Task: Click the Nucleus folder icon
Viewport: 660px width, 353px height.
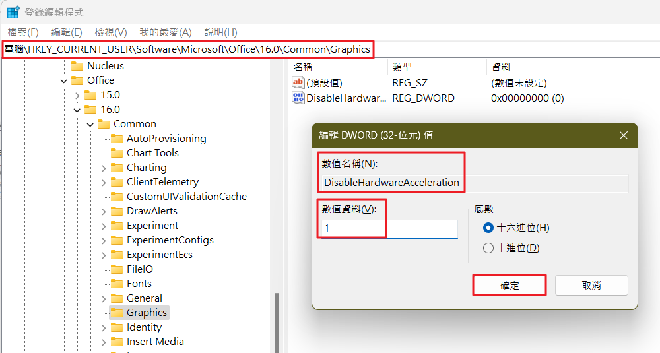Action: pos(77,66)
